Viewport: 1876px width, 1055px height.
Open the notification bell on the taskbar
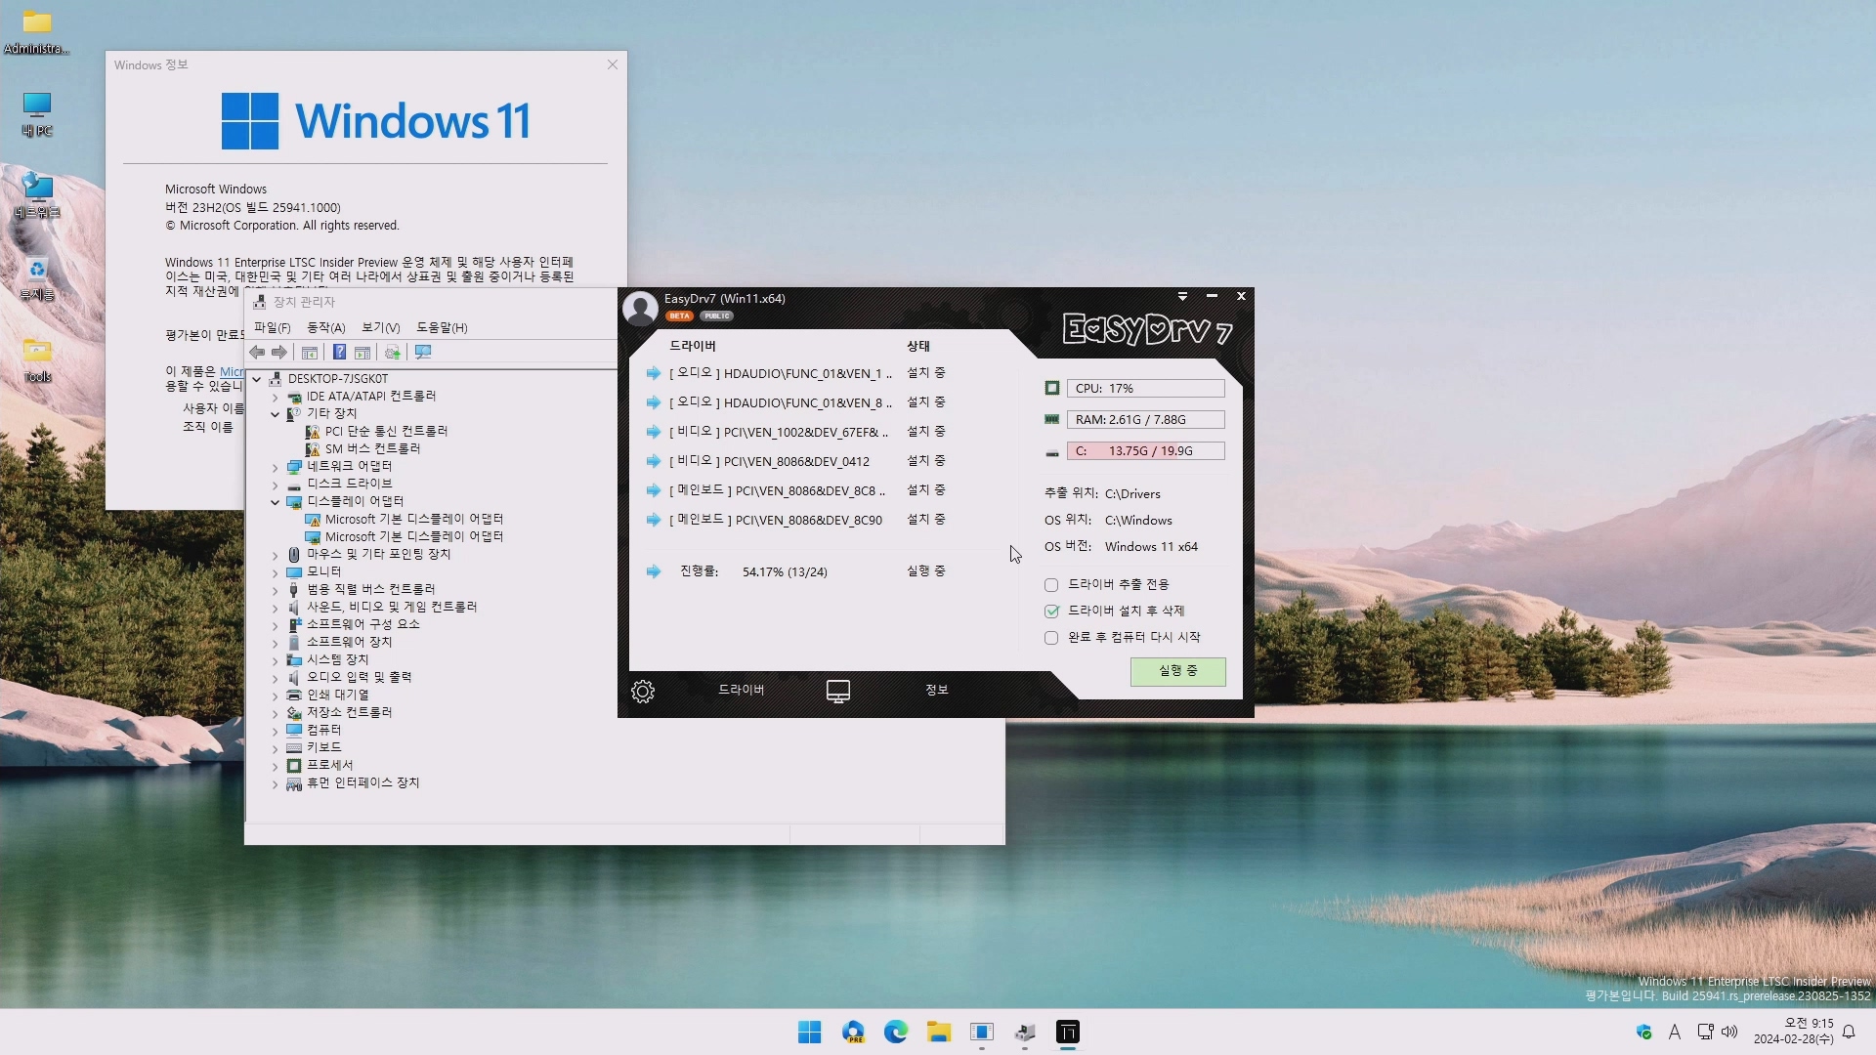pos(1849,1033)
